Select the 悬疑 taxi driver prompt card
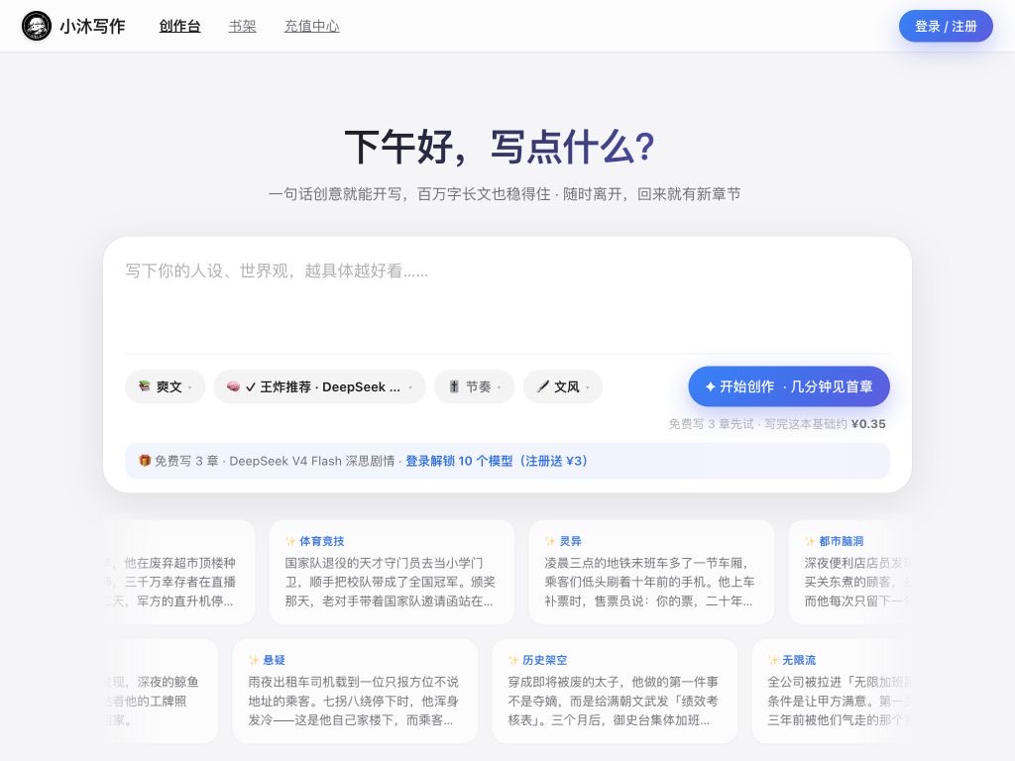 click(355, 691)
